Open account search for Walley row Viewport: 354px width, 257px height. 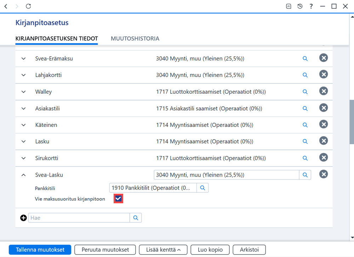[x=305, y=92]
